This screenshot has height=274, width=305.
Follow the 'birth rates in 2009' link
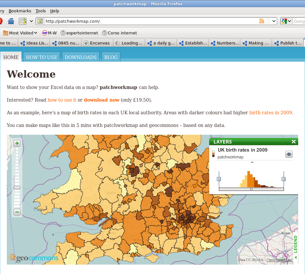(271, 113)
